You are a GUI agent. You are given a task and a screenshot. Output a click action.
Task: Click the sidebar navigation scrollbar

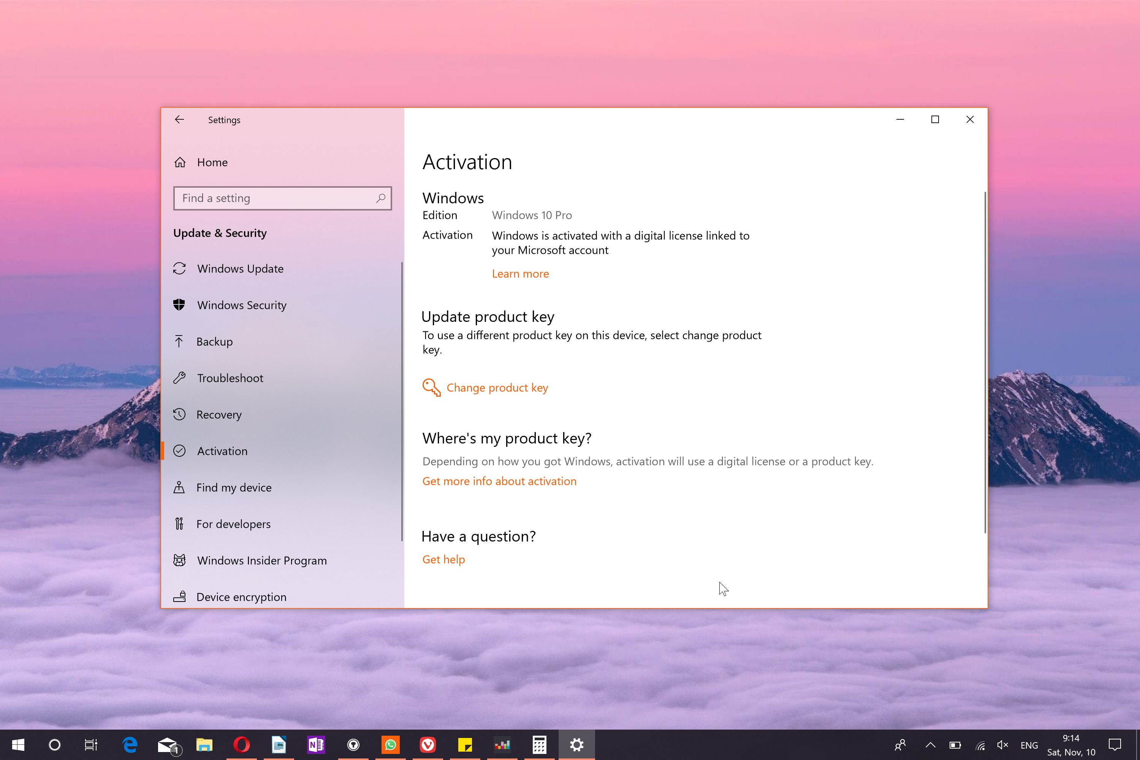point(402,401)
